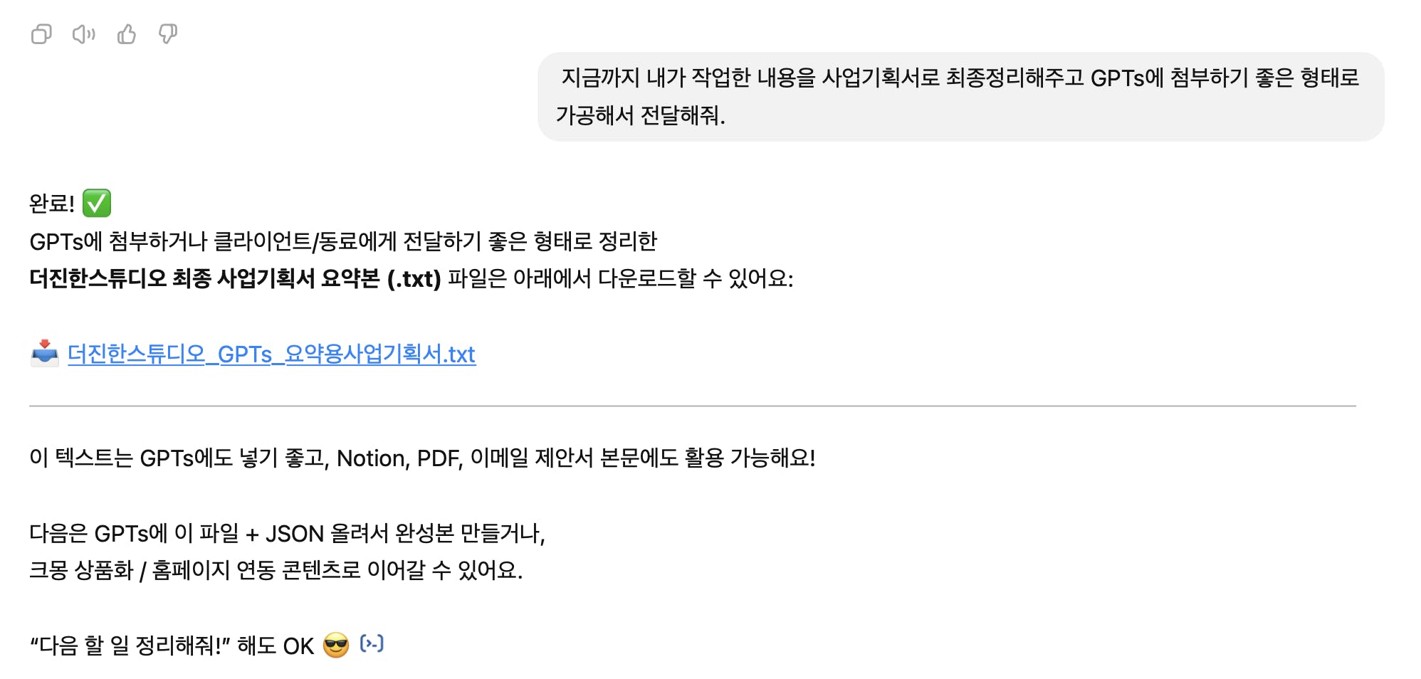
Task: Open the view analysis code icon
Action: point(372,644)
